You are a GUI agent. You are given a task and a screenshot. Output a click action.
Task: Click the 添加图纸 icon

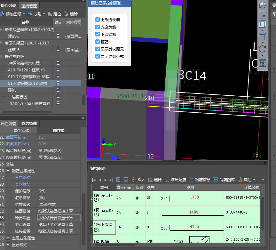[x=2, y=14]
